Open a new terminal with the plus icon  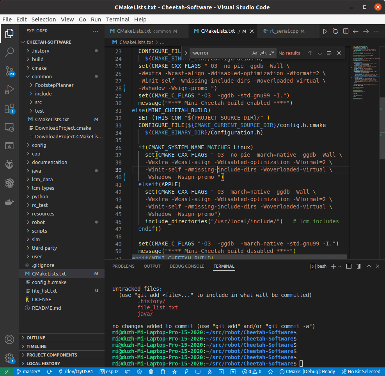(334, 266)
